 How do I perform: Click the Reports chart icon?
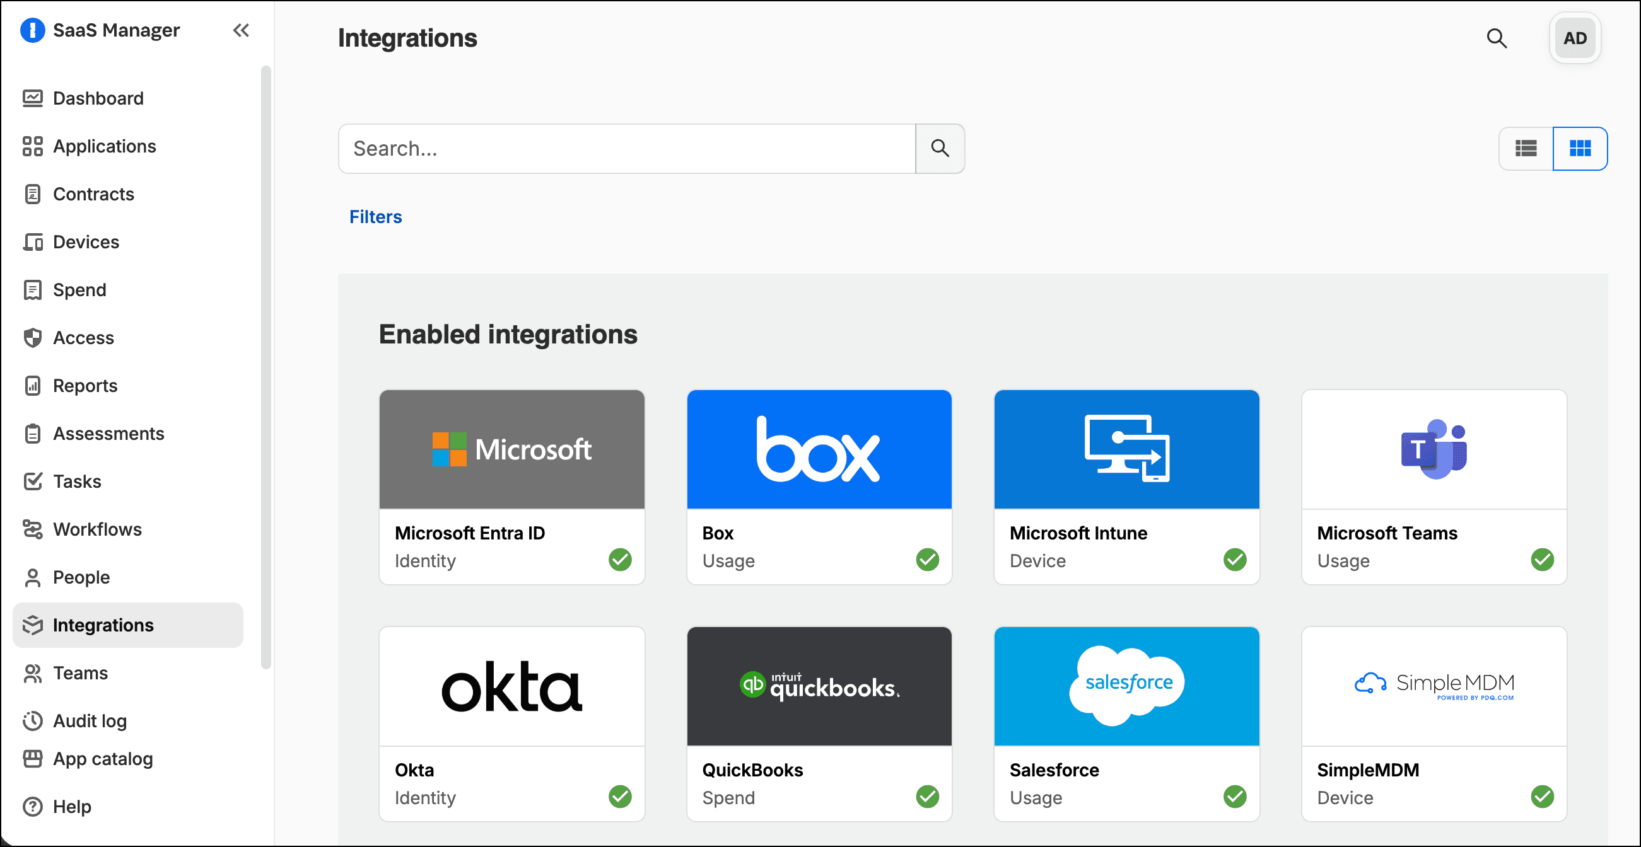tap(33, 386)
